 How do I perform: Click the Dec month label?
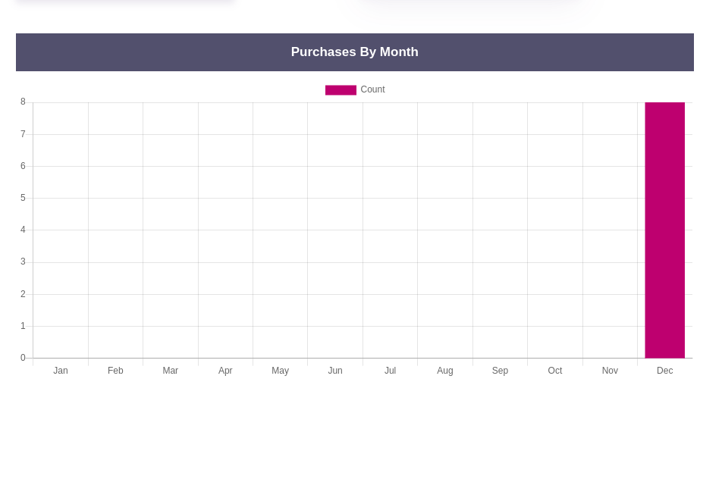pyautogui.click(x=664, y=371)
